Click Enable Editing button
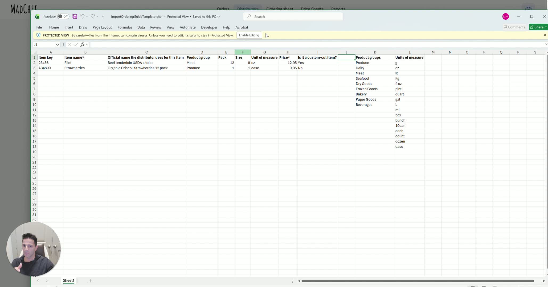This screenshot has height=287, width=548. tap(249, 35)
